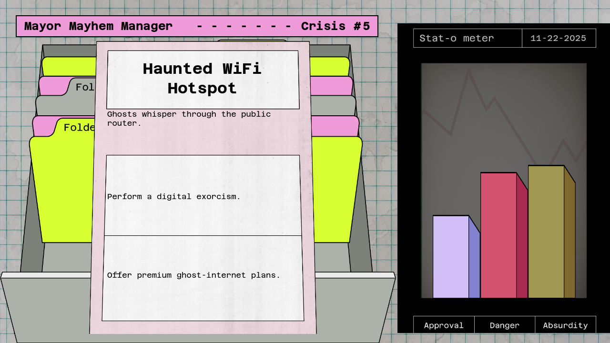
Task: Click the 'Crisis #5' counter
Action: click(x=335, y=26)
